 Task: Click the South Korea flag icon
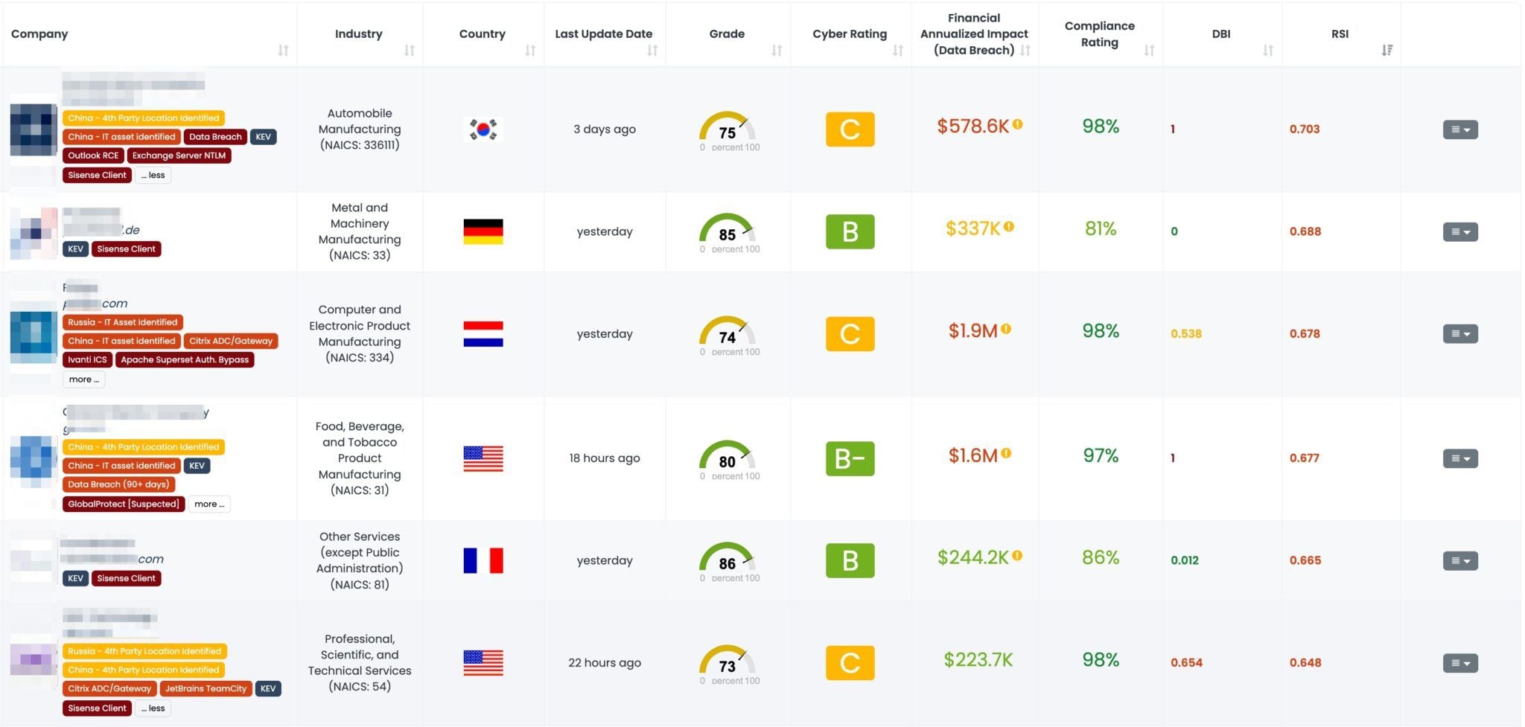click(x=483, y=129)
